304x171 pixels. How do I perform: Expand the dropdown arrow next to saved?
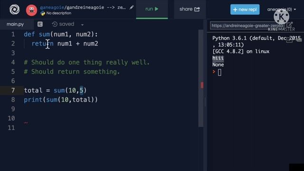(x=82, y=25)
